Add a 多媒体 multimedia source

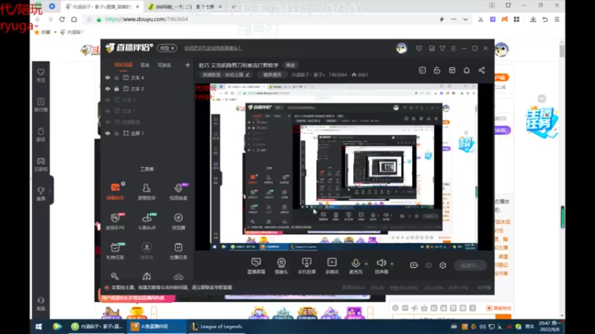[x=332, y=266]
